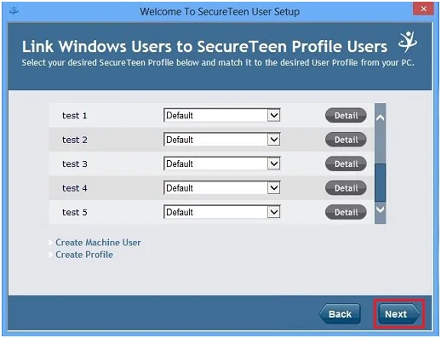
Task: Click the 'Link Windows Users to SecureTeen Profile Users' heading
Action: [204, 46]
